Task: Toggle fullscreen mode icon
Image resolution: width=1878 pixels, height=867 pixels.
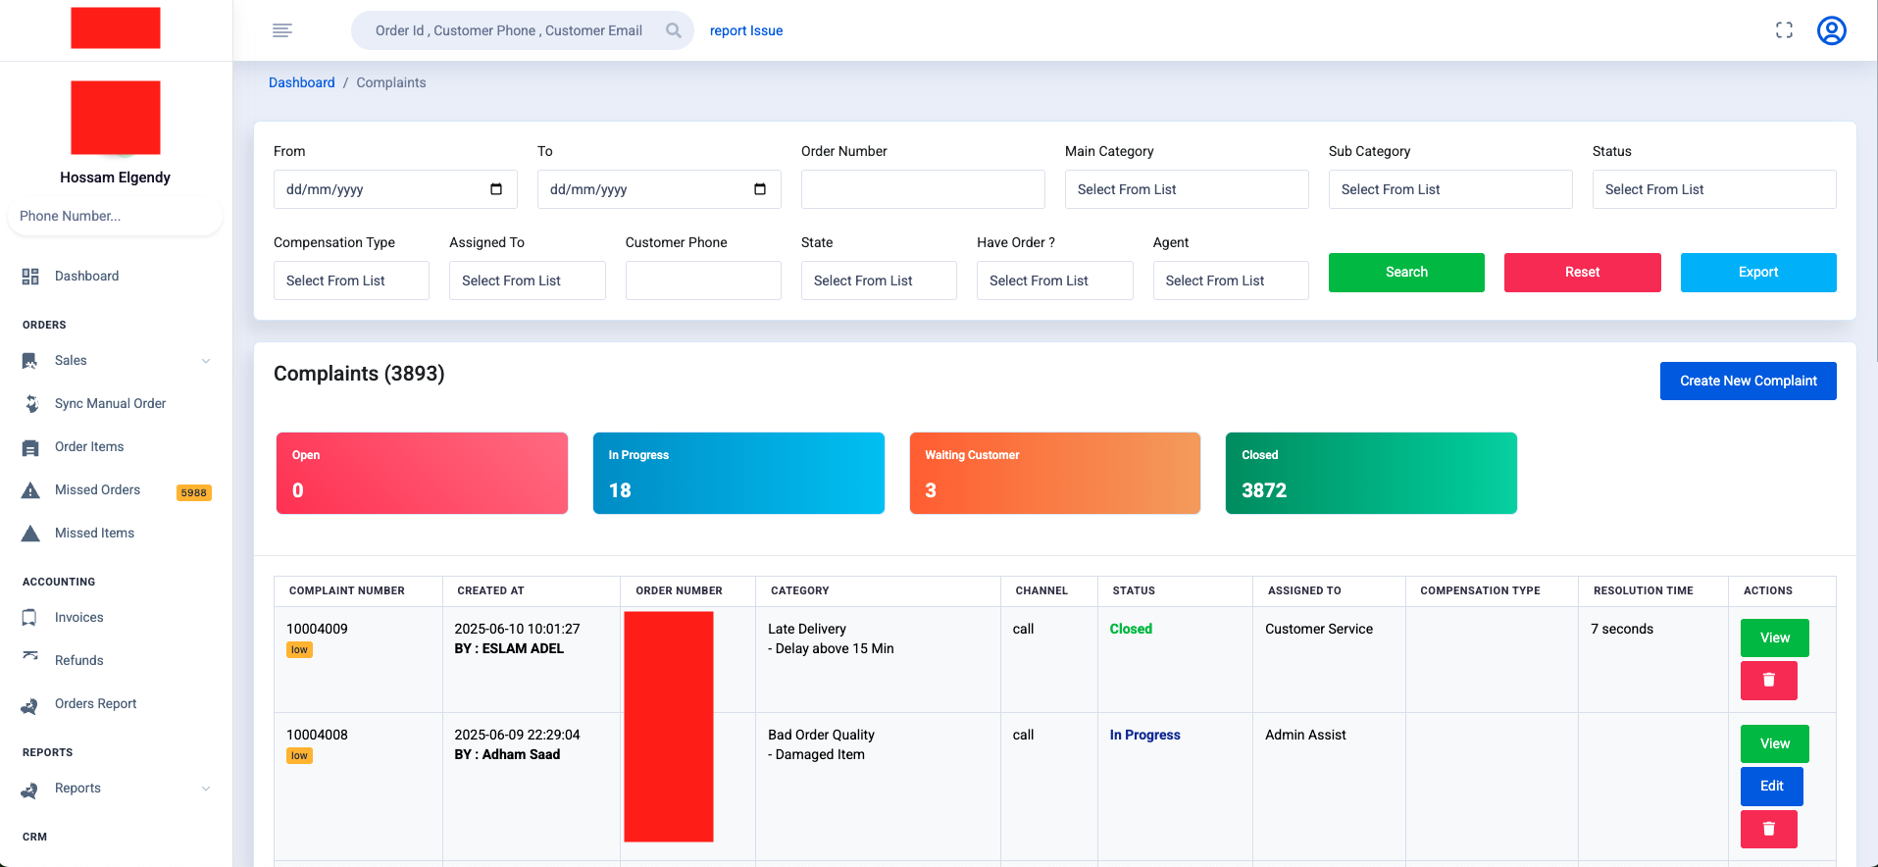Action: (1784, 30)
